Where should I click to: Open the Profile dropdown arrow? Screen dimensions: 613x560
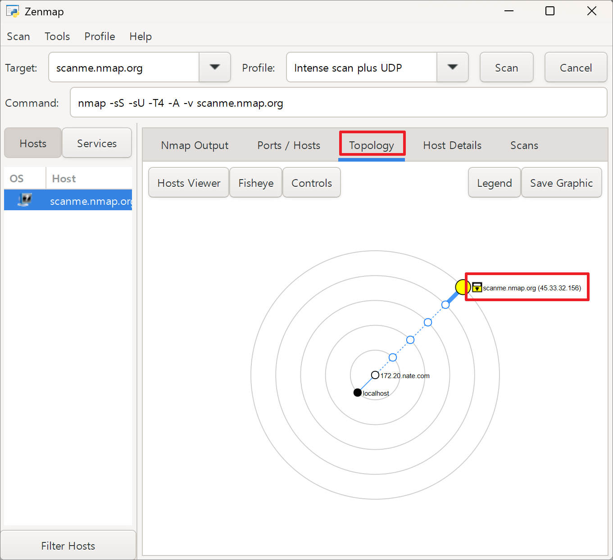[453, 68]
